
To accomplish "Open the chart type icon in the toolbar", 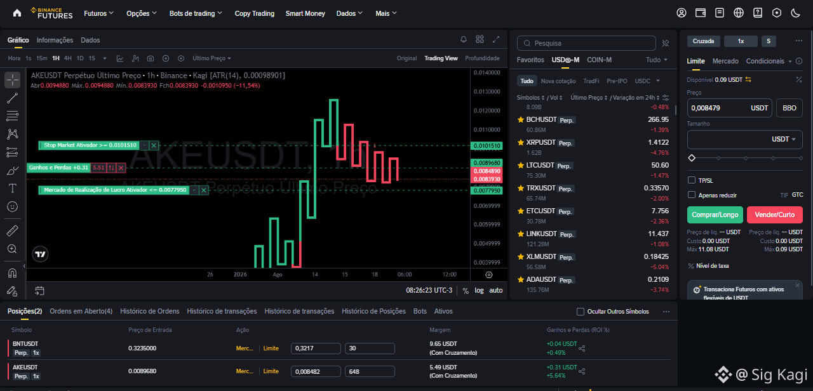I will click(x=120, y=58).
